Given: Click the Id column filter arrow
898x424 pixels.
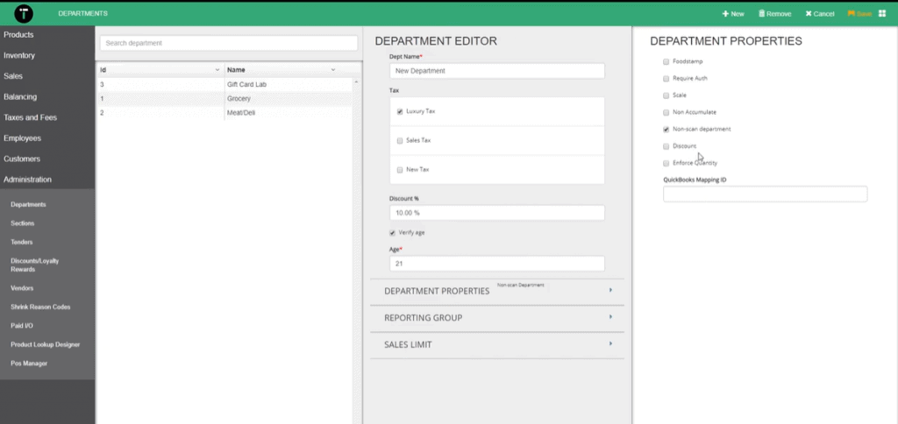Looking at the screenshot, I should pyautogui.click(x=217, y=69).
